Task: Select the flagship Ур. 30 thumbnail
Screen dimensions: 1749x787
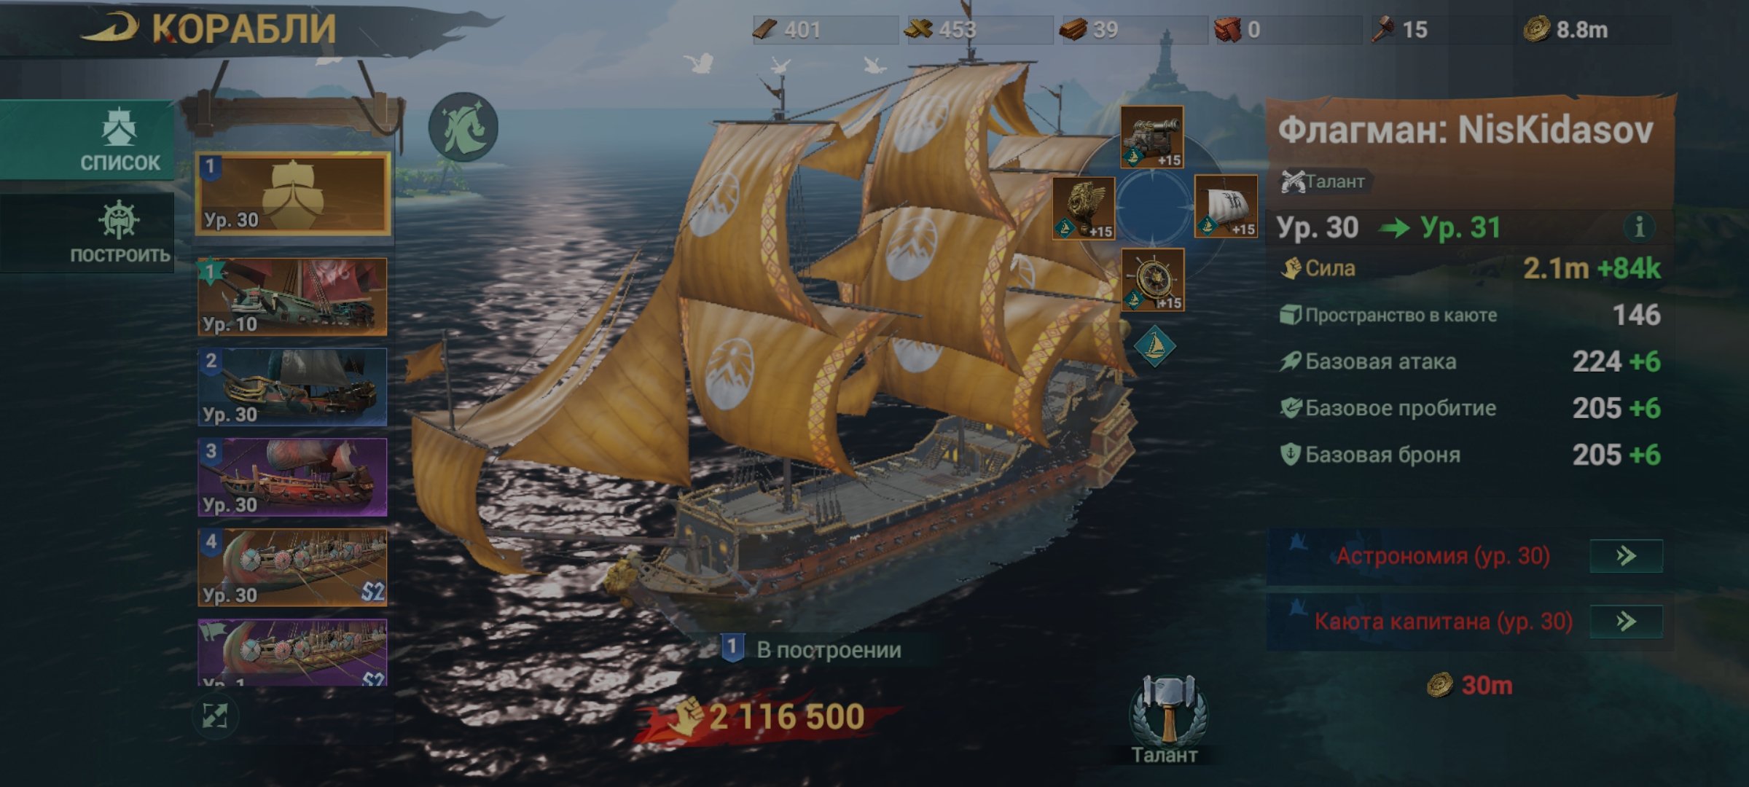Action: [292, 194]
